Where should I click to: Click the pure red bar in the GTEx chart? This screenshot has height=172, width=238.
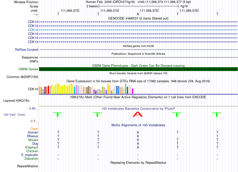[48, 90]
